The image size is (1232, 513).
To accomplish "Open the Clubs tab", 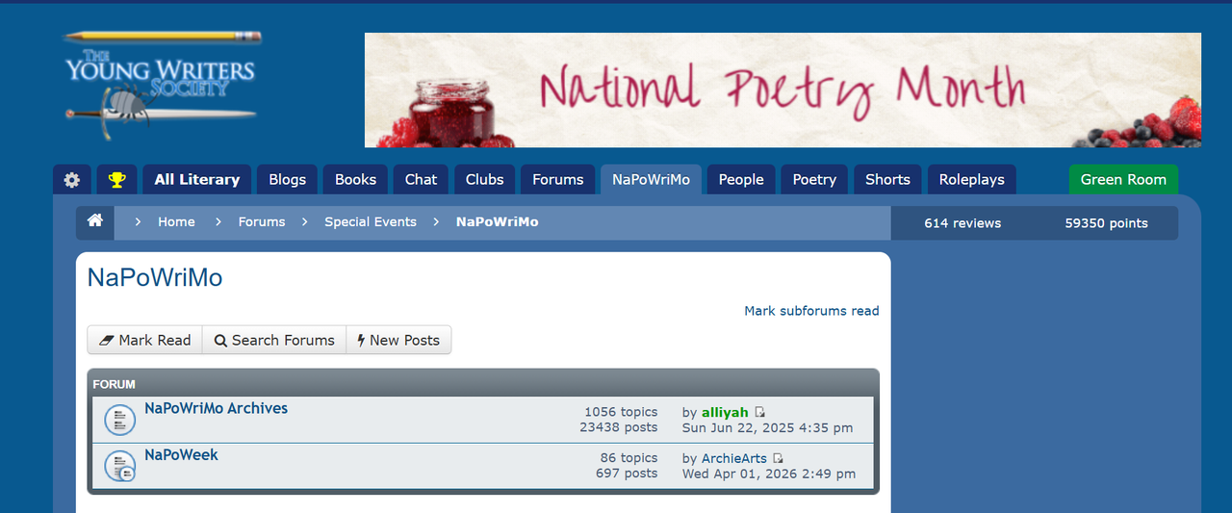I will (x=484, y=179).
